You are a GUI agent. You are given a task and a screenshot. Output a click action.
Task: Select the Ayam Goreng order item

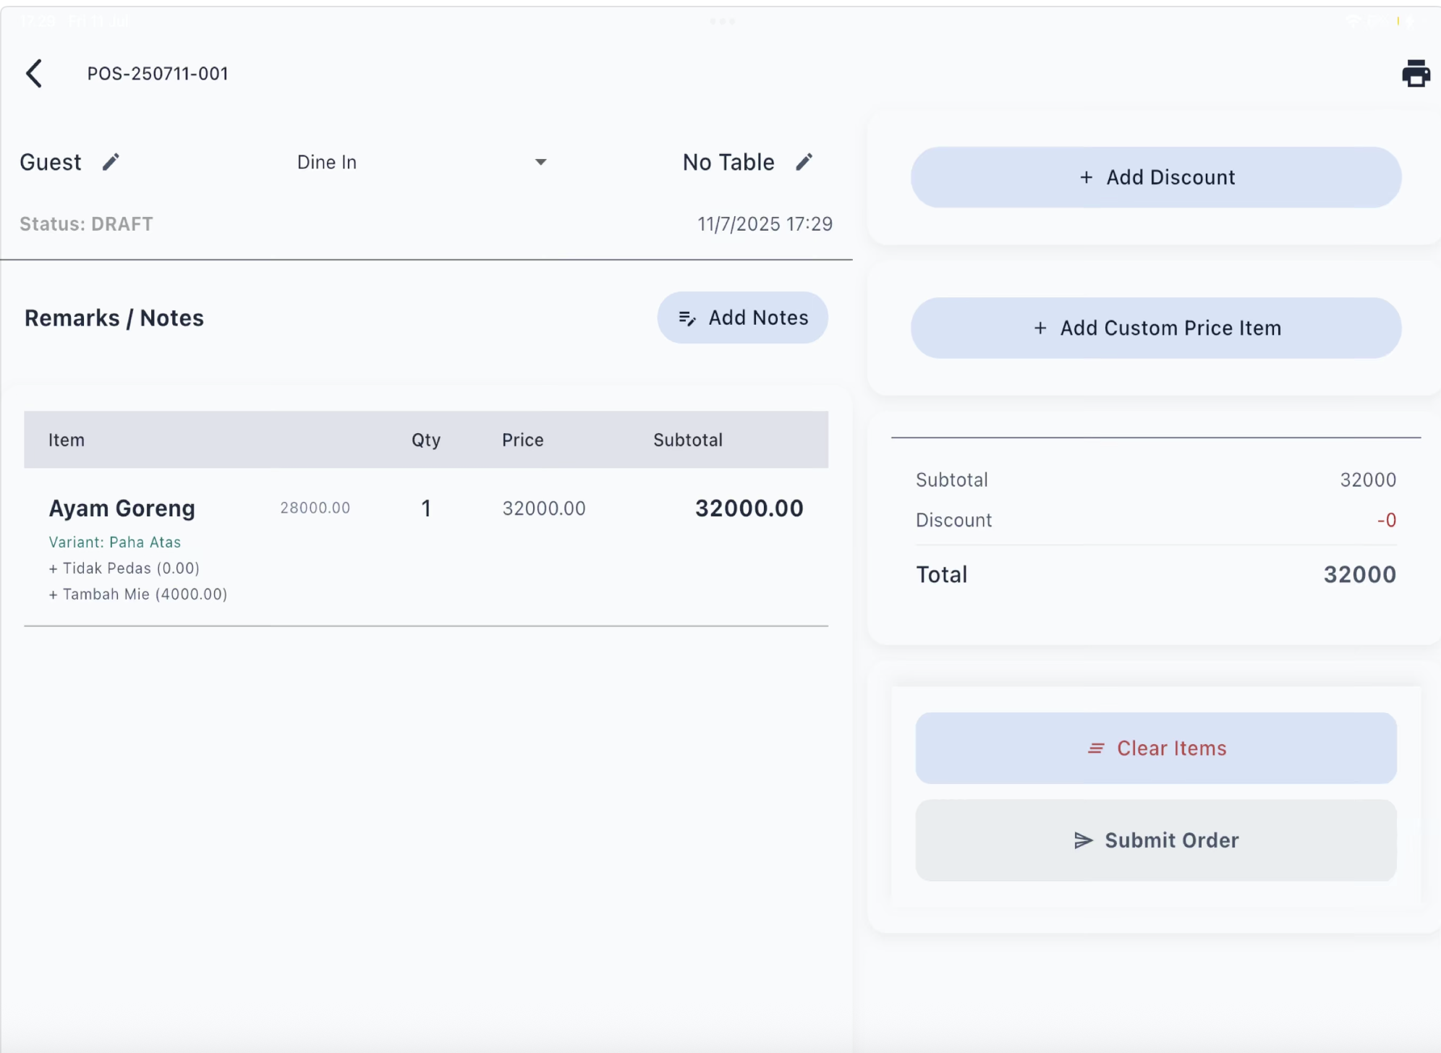click(122, 508)
